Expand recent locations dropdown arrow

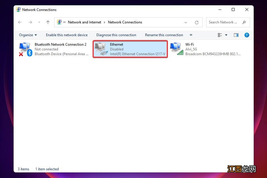point(39,22)
